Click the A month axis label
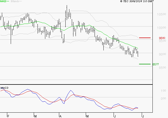This screenshot has width=168, height=118. point(61,116)
